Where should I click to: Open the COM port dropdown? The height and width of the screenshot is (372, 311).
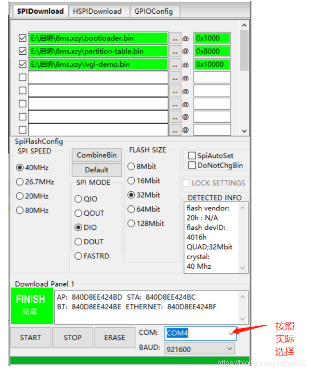click(231, 333)
